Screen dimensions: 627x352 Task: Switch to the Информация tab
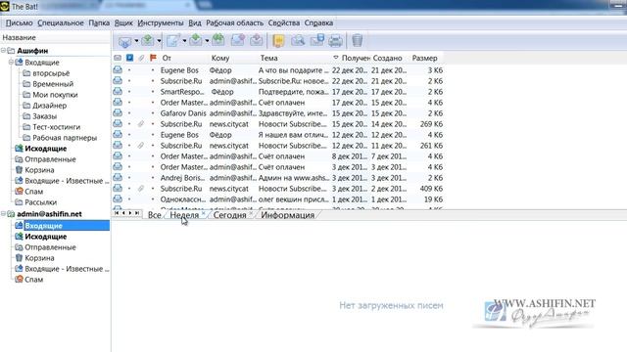pyautogui.click(x=287, y=215)
